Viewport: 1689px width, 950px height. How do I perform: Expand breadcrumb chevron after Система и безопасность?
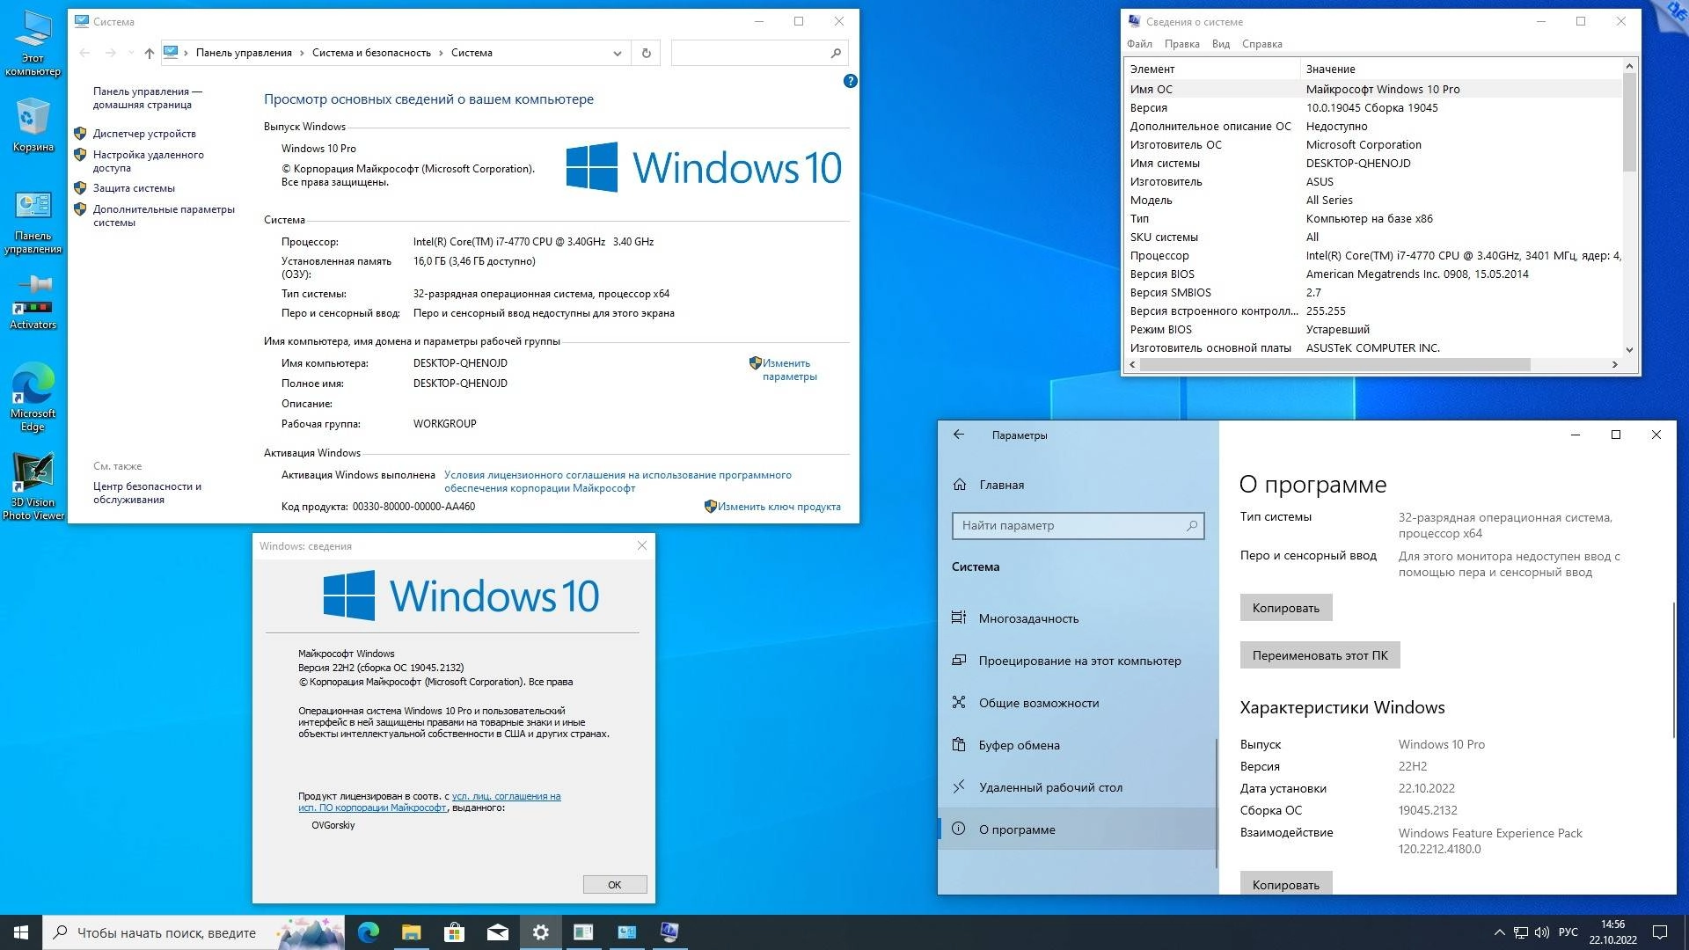[x=440, y=53]
